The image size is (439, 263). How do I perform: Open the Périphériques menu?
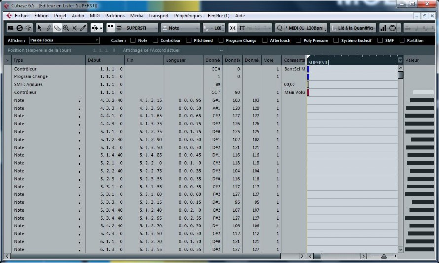[188, 16]
